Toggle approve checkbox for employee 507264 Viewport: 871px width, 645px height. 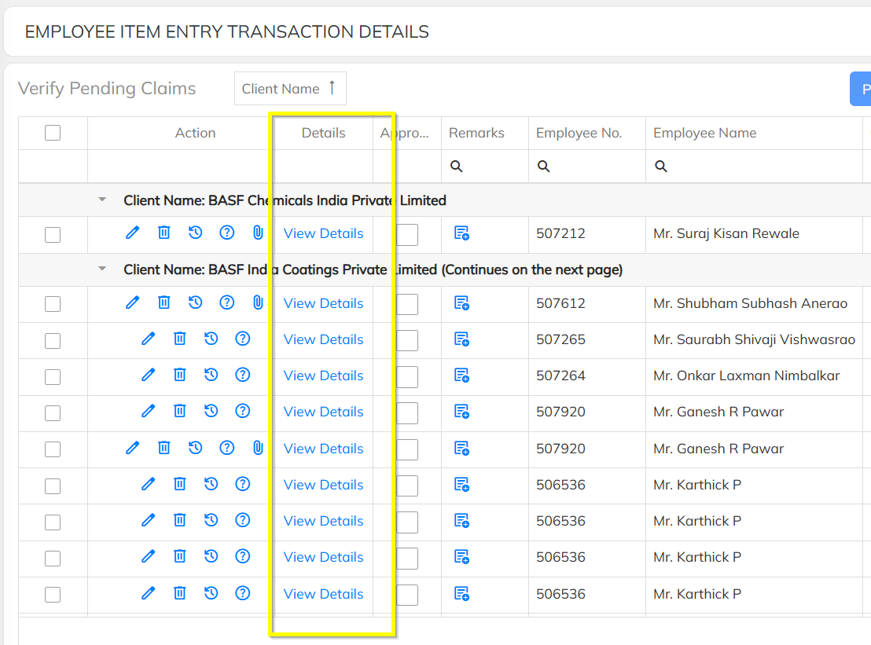[x=407, y=377]
